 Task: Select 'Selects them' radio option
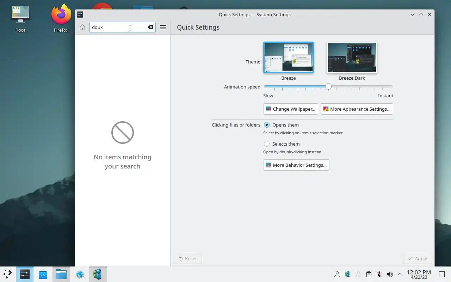[x=267, y=144]
